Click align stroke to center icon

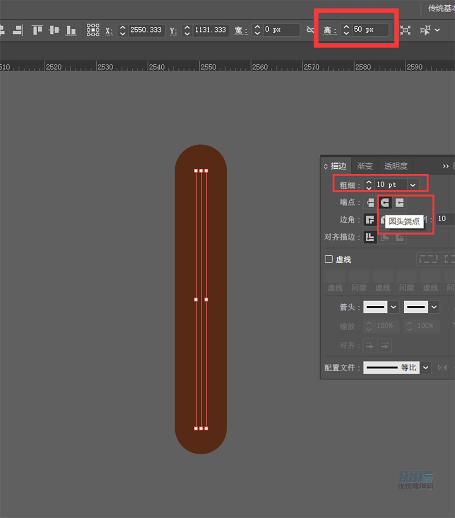[x=370, y=237]
